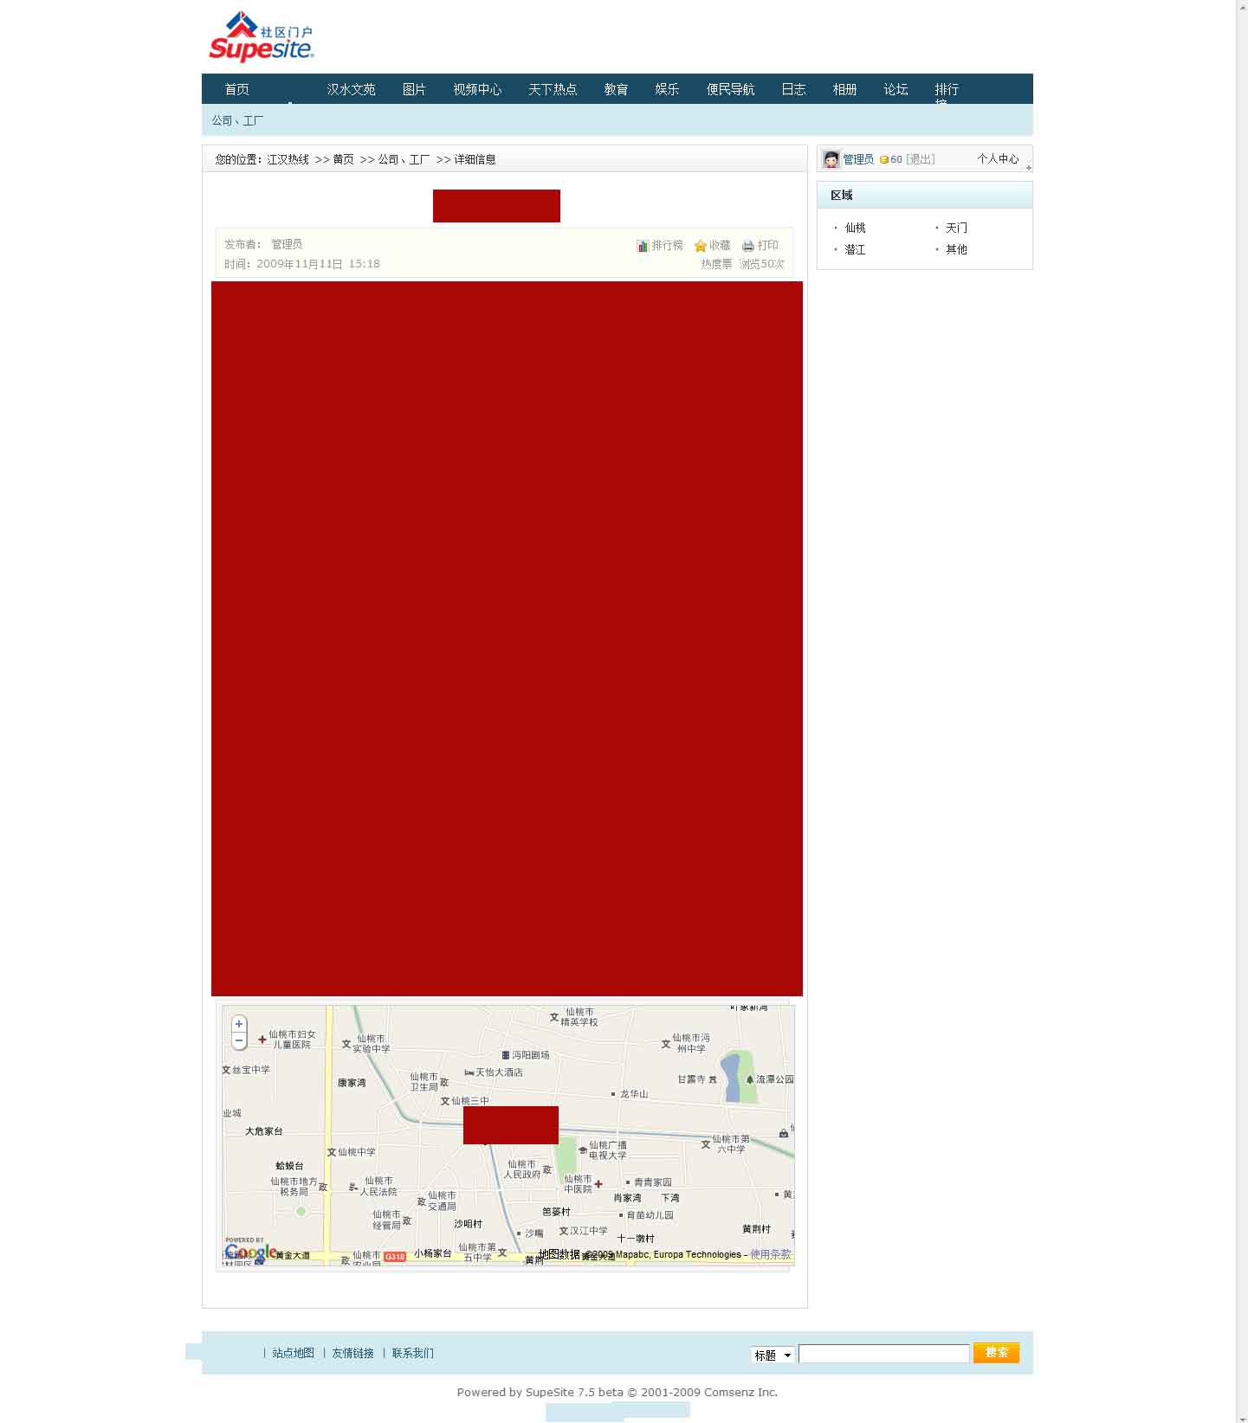Select the 仙桃 region
Image resolution: width=1248 pixels, height=1423 pixels.
855,228
